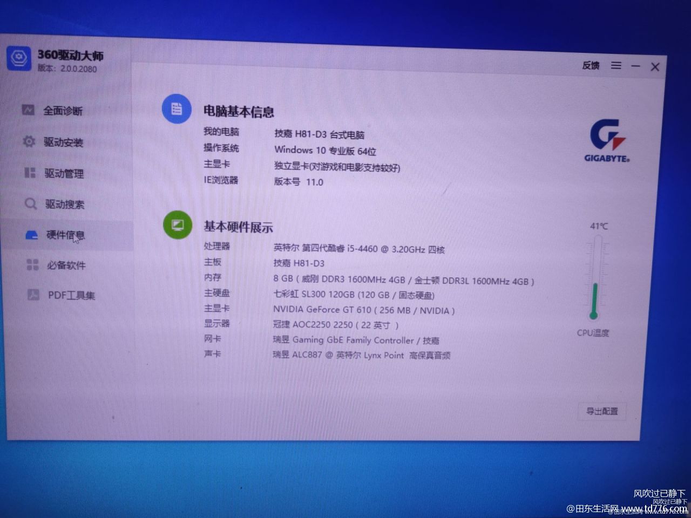Minimize the 360驱动大师 window
The width and height of the screenshot is (691, 518).
[x=635, y=66]
